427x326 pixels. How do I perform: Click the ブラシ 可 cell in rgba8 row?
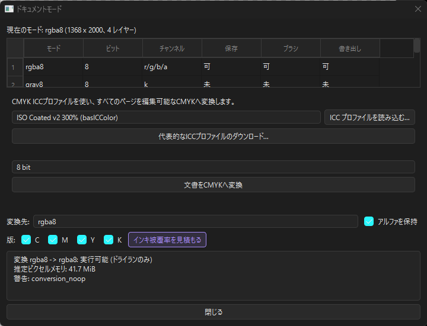click(291, 66)
